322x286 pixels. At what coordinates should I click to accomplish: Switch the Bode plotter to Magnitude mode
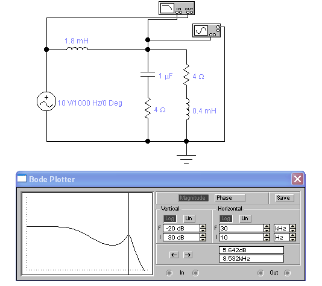point(194,198)
